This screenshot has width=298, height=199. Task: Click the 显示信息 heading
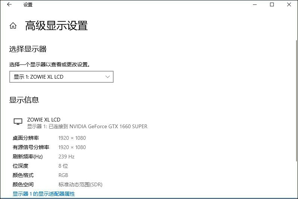click(24, 100)
